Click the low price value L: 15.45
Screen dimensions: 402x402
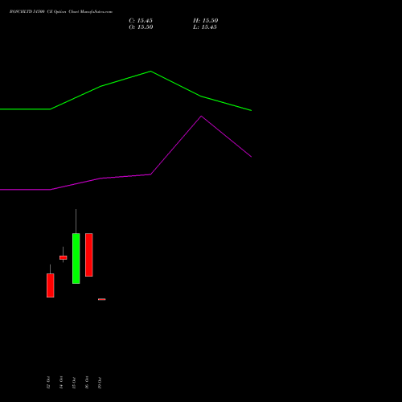point(205,27)
